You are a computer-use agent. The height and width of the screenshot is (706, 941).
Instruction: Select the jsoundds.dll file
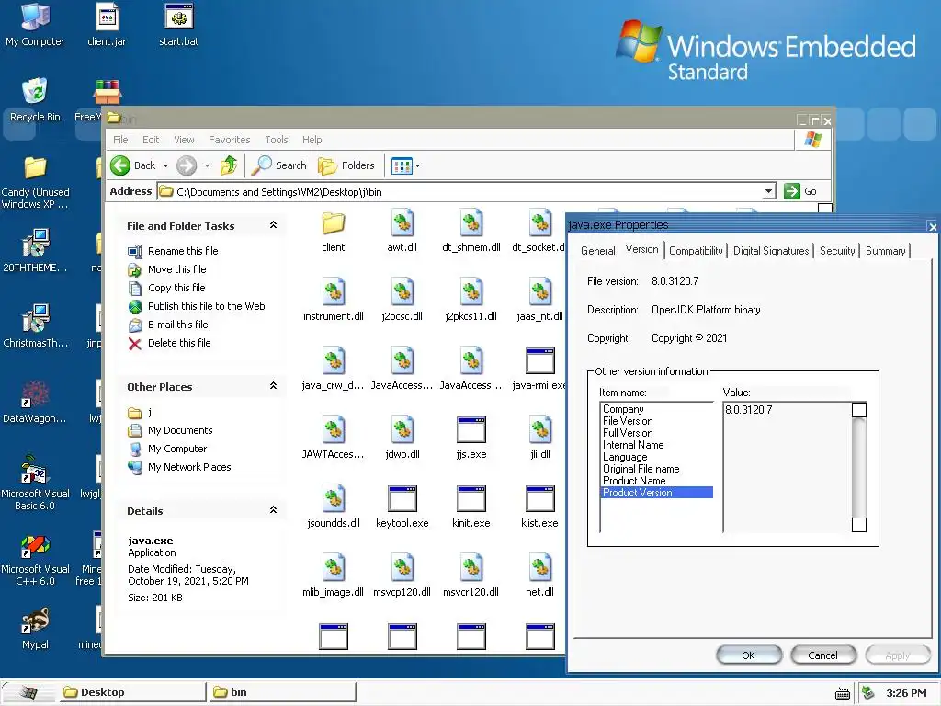pos(333,507)
